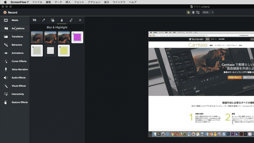Viewport: 254px width, 143px height.
Task: Choose the arrow Select tool above canvas
Action: tap(189, 12)
